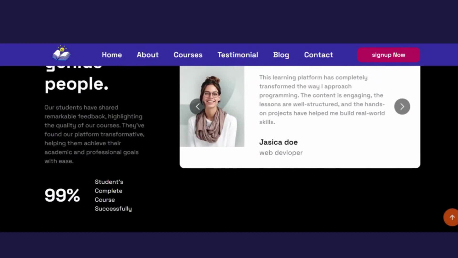The width and height of the screenshot is (458, 258).
Task: Select Contact in the navigation bar
Action: (x=318, y=55)
